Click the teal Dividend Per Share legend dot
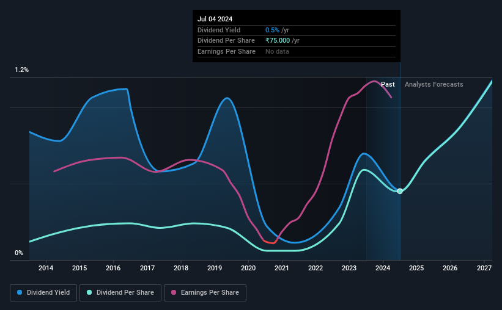The width and height of the screenshot is (502, 310). coord(89,292)
